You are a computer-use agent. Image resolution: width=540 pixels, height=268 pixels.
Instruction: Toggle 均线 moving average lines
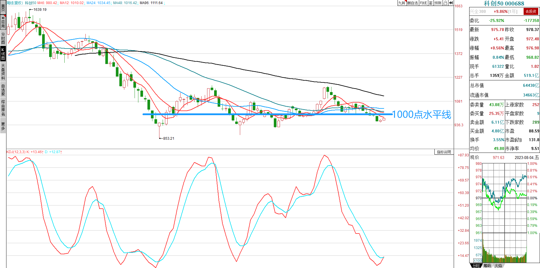423,3
